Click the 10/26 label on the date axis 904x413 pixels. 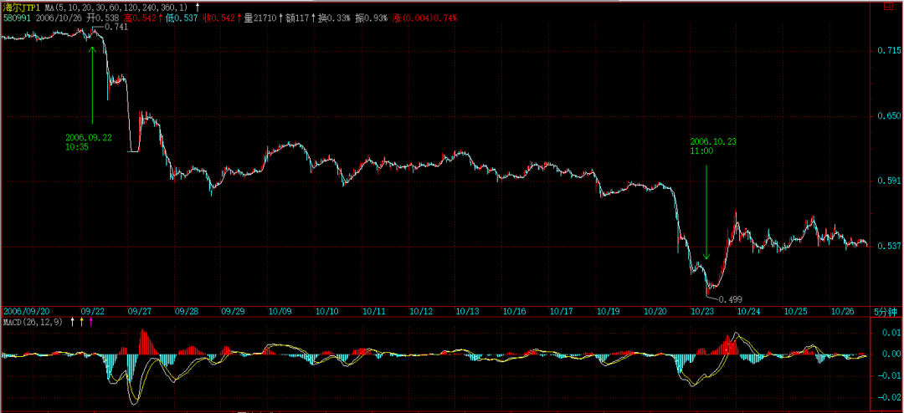pos(842,311)
